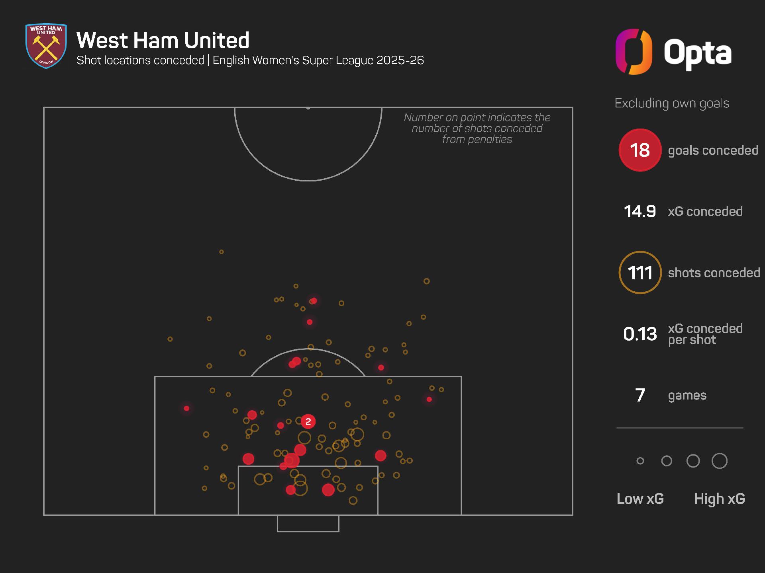The height and width of the screenshot is (573, 765).
Task: Click the High xG legend label
Action: pos(720,499)
